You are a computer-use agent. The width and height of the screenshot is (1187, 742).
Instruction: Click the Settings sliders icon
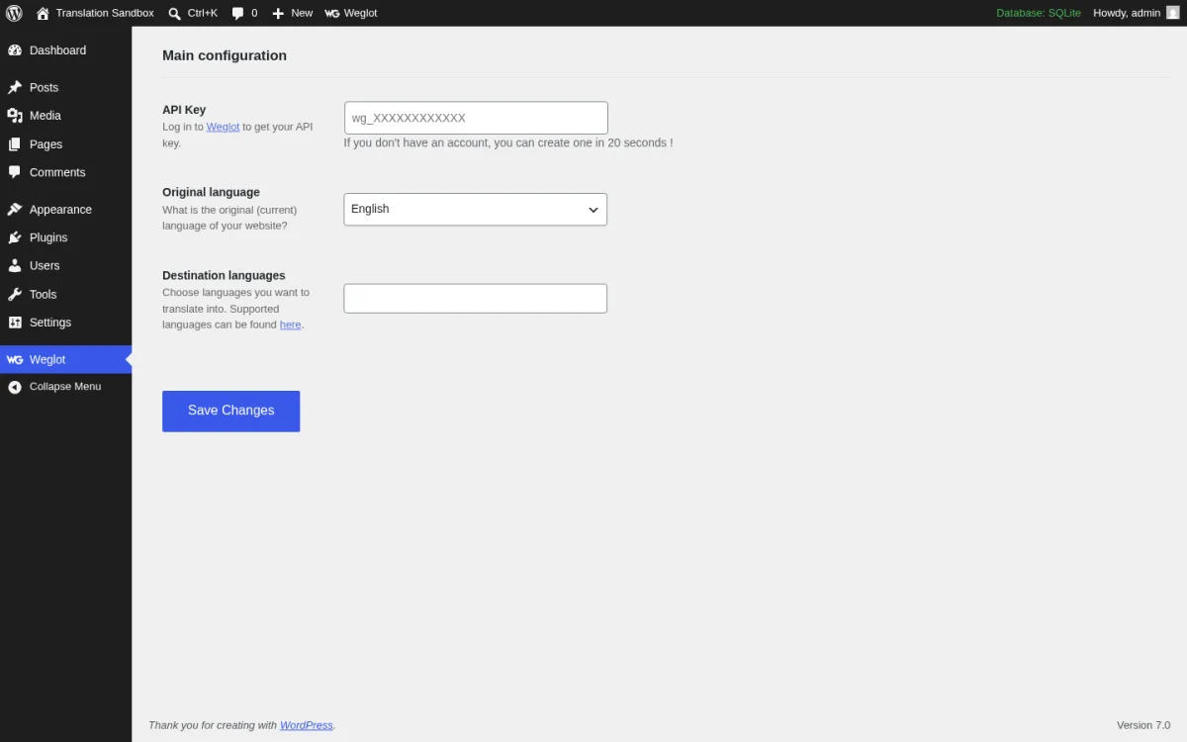pos(15,323)
